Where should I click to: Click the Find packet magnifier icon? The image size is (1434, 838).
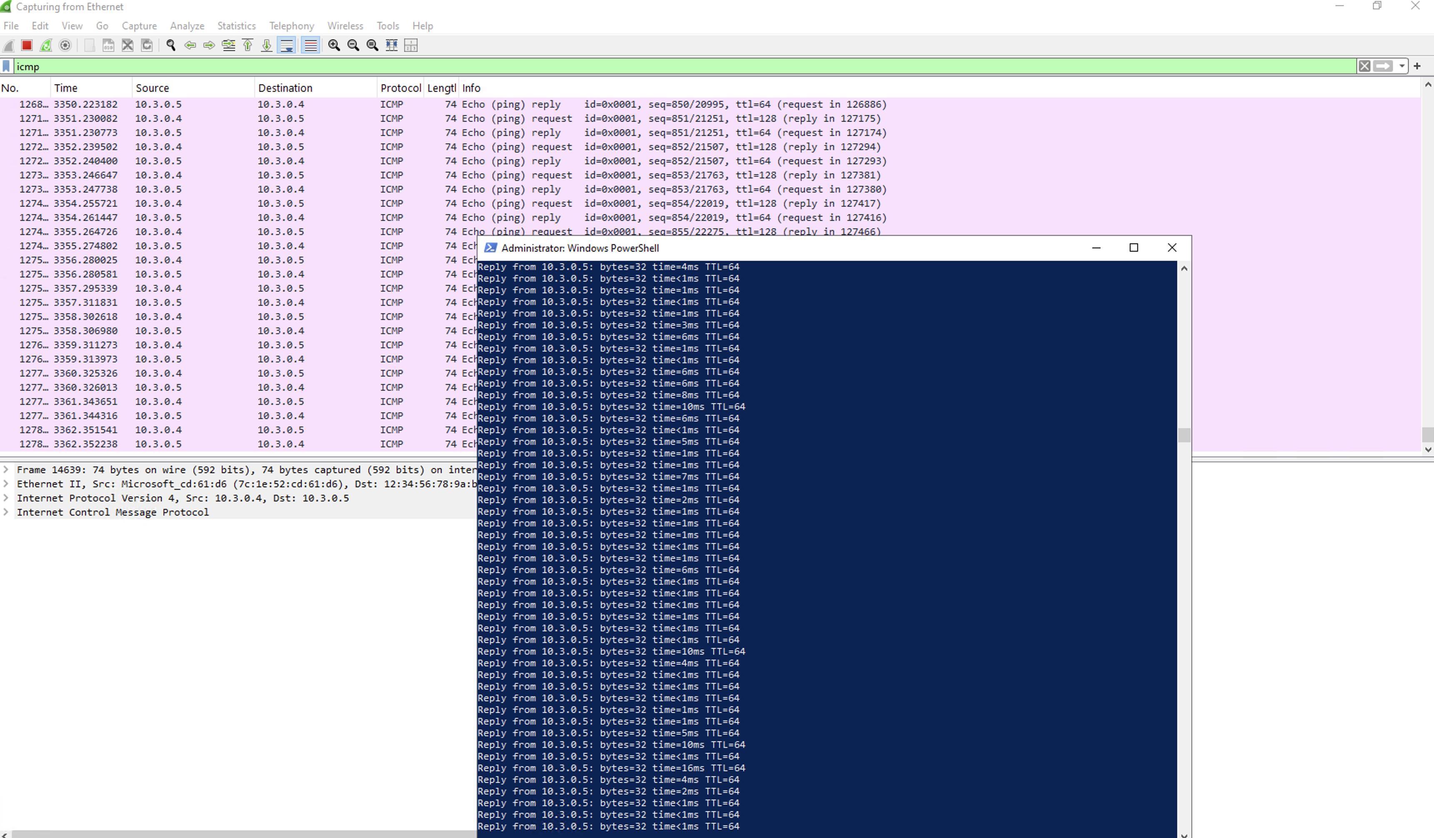pyautogui.click(x=171, y=45)
